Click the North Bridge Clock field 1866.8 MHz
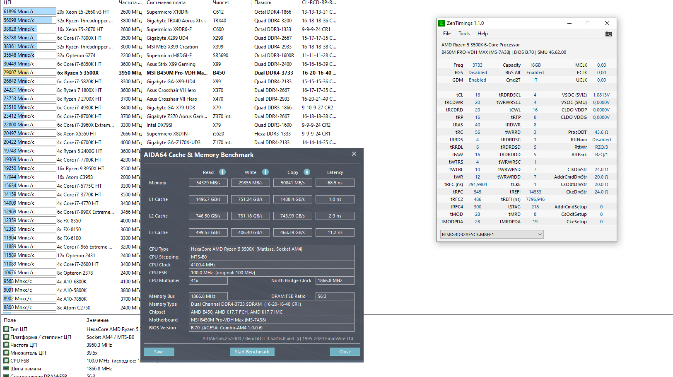Viewport: 673px width, 377px height. pyautogui.click(x=335, y=280)
